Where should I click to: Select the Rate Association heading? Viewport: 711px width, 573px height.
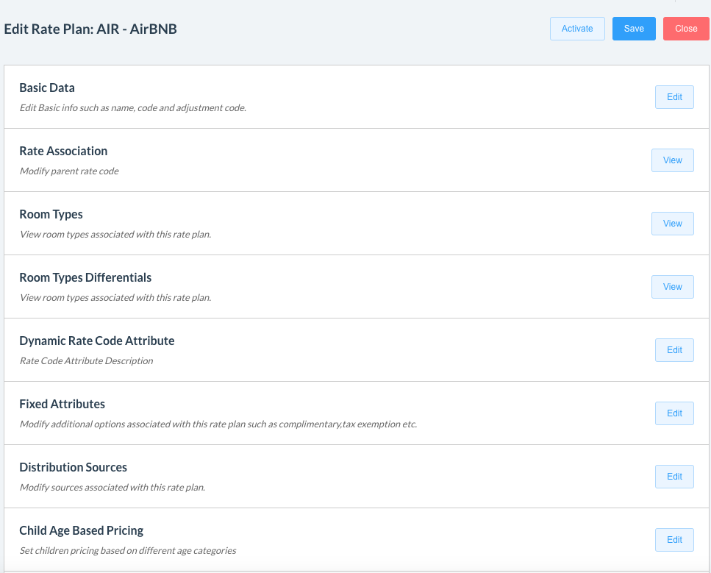[x=63, y=152]
